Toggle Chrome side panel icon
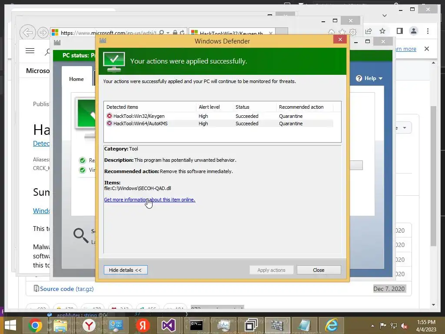Image resolution: width=445 pixels, height=334 pixels. click(x=400, y=31)
